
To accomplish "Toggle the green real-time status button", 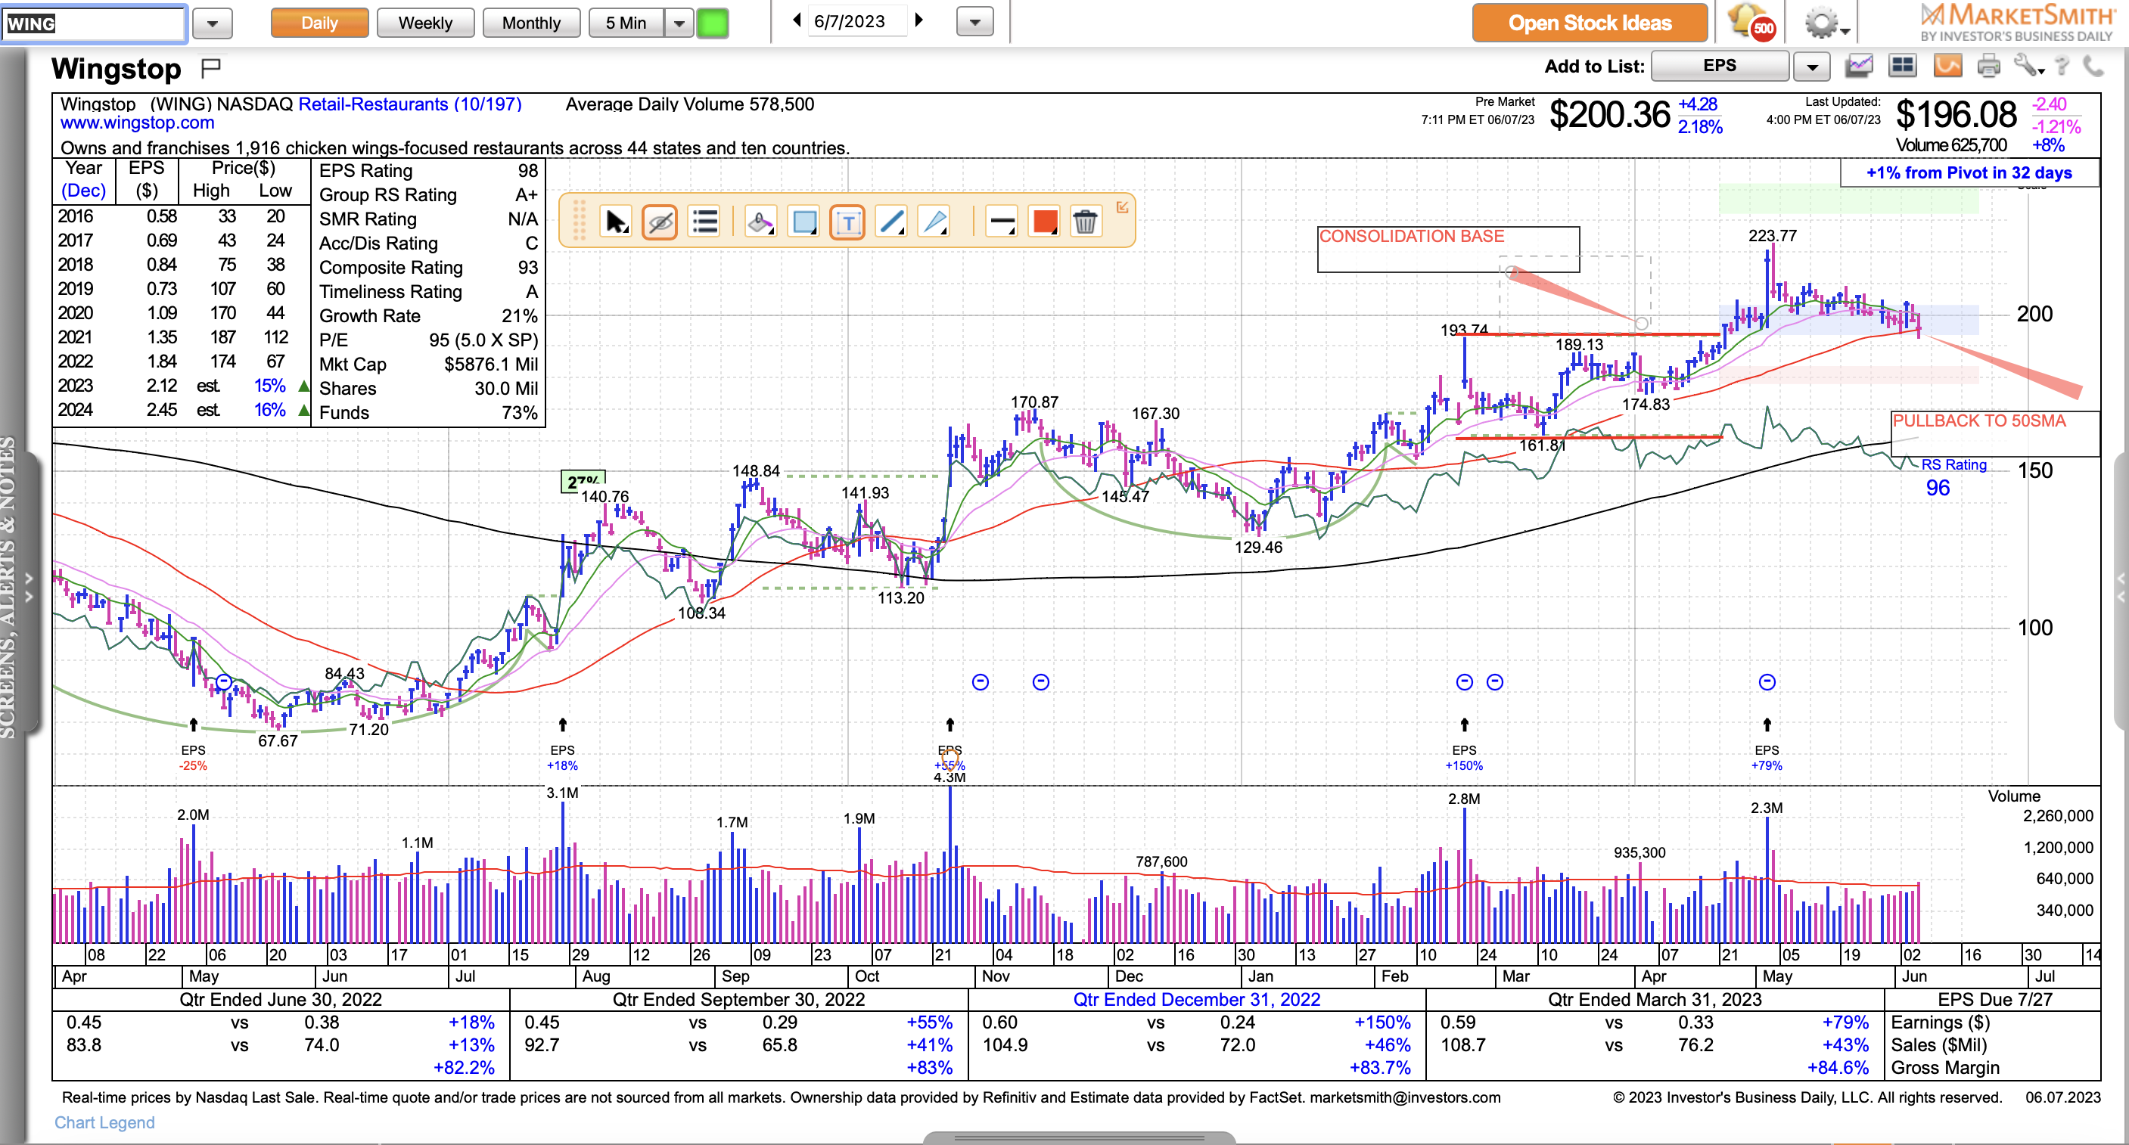I will pyautogui.click(x=712, y=22).
